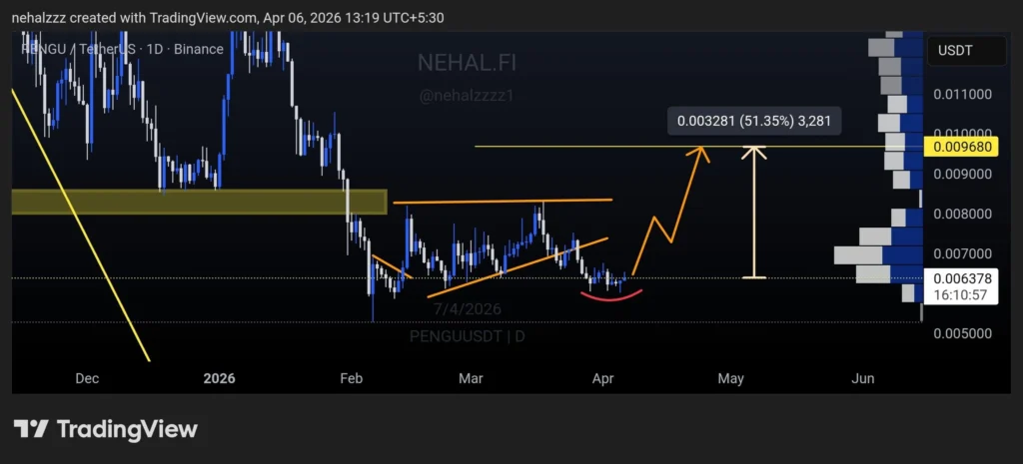Click the 0.011000 price axis value

point(962,94)
